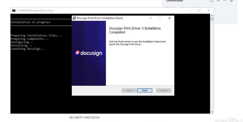Click the 'Installing...' console line
243x122 pixels.
(21, 45)
